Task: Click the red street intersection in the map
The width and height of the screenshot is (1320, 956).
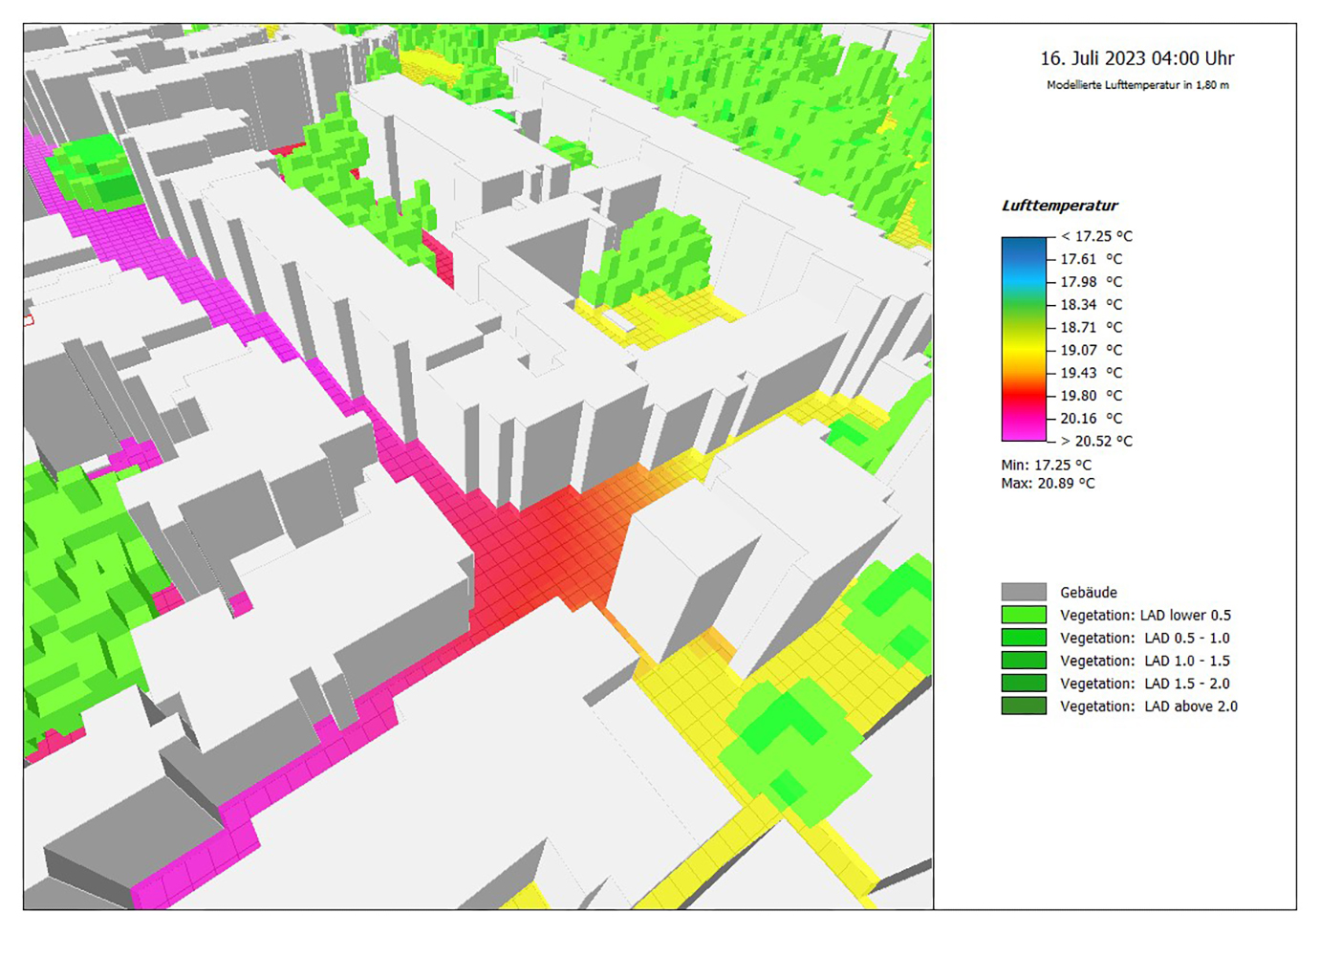Action: coord(545,554)
